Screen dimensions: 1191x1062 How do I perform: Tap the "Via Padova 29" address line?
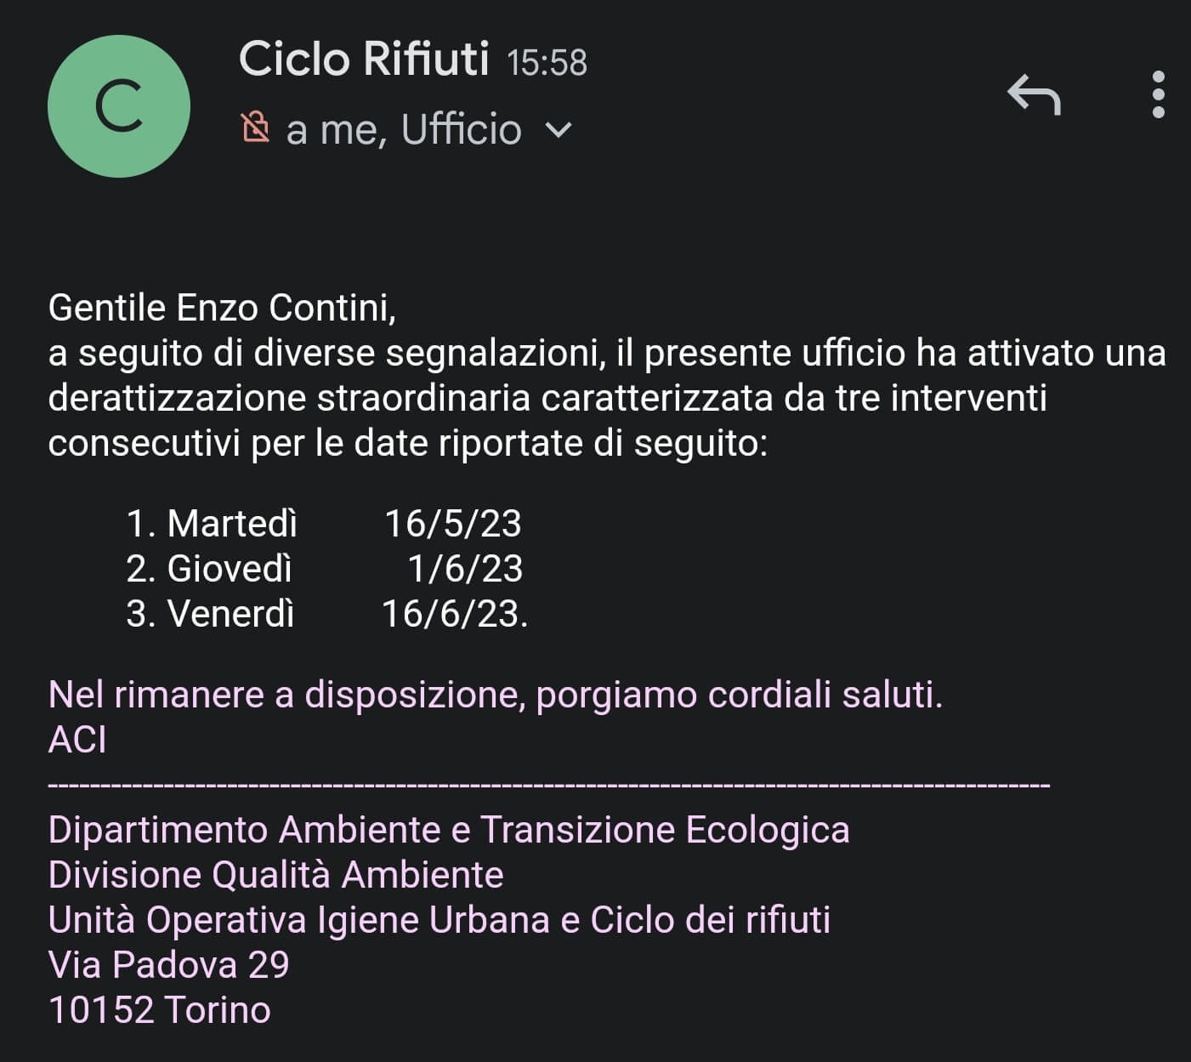pos(168,964)
